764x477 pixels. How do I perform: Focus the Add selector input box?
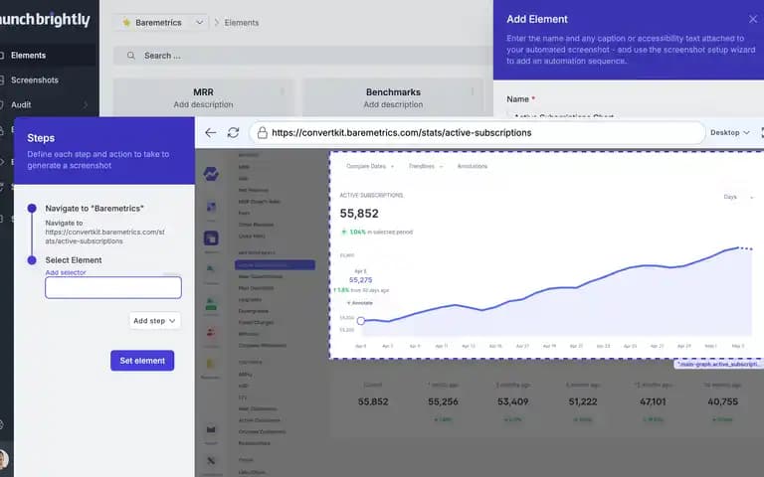tap(113, 287)
